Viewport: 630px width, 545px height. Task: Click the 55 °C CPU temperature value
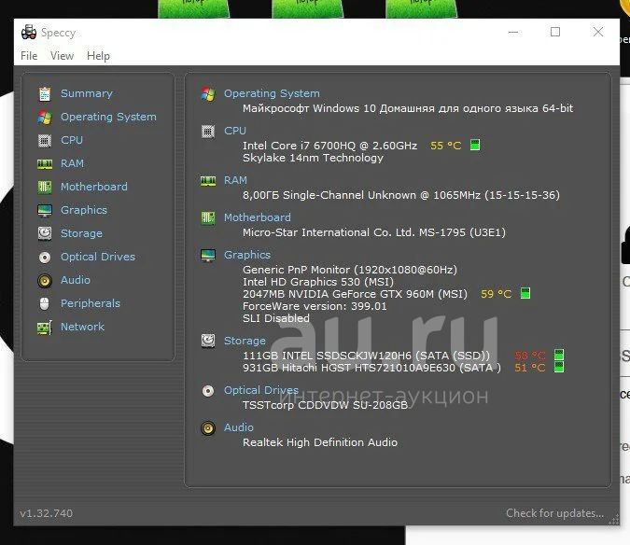[x=445, y=146]
